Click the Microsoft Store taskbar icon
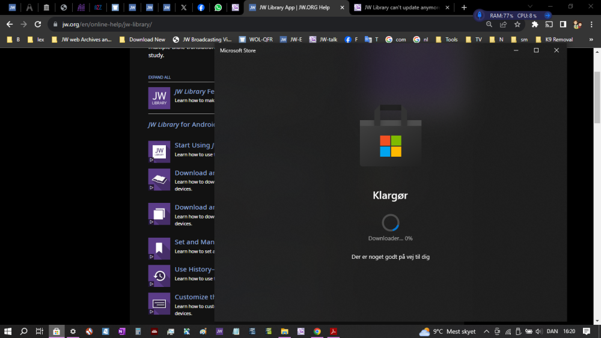The height and width of the screenshot is (338, 601). (x=56, y=331)
